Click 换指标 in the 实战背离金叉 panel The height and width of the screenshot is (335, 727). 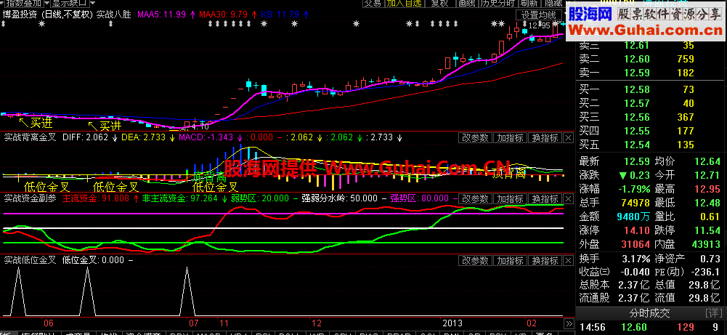(x=545, y=137)
